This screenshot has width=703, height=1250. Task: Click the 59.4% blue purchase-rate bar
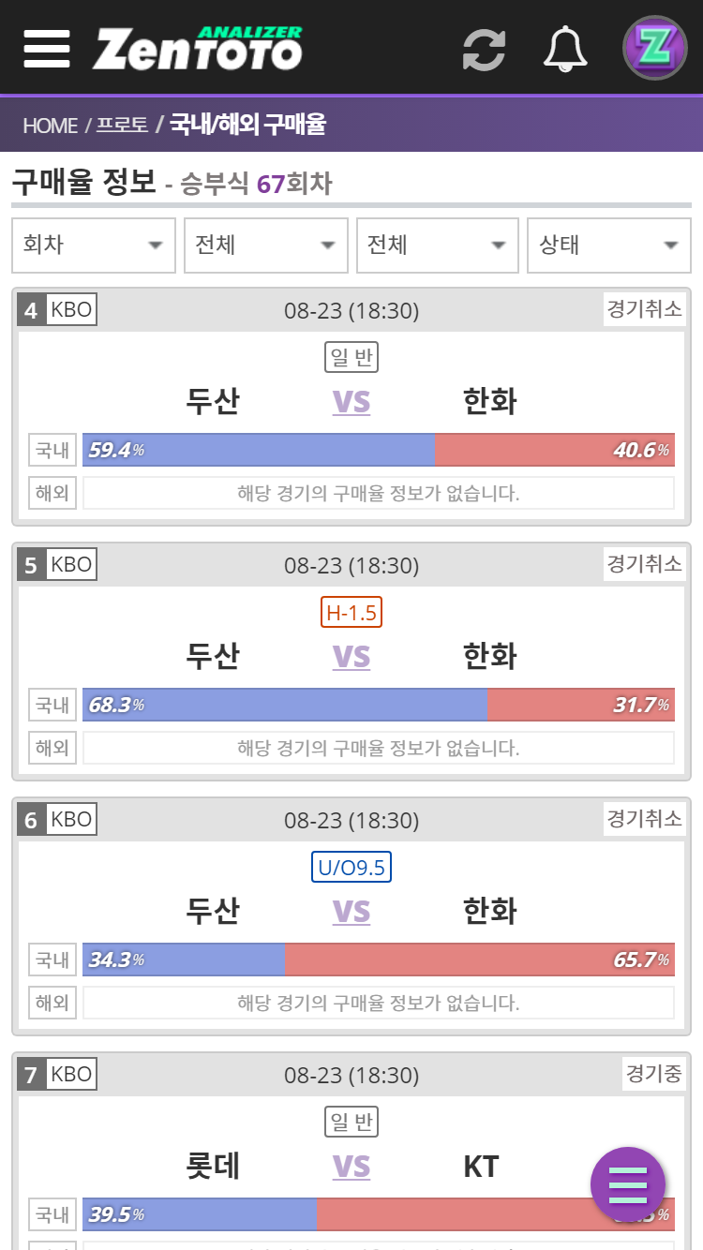pos(259,450)
